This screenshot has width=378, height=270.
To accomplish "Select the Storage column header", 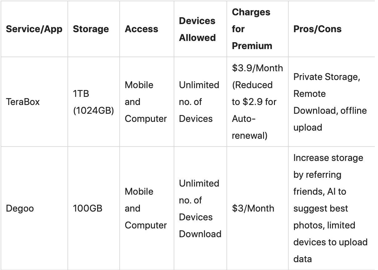I will click(91, 29).
